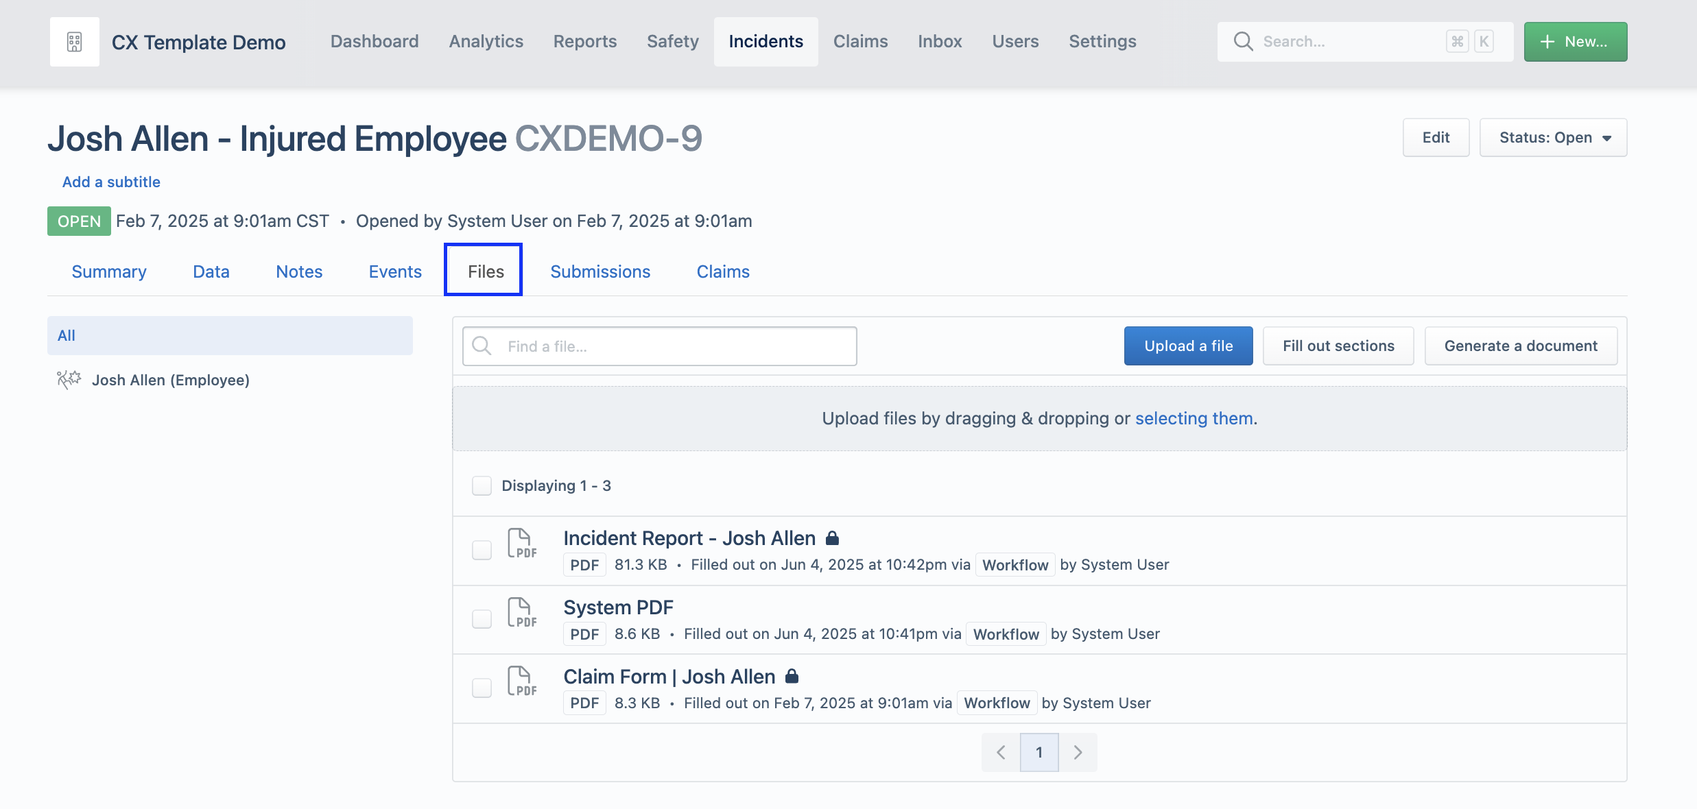Tick the Displaying 1 - 3 select-all checkbox
The image size is (1697, 809).
coord(482,485)
